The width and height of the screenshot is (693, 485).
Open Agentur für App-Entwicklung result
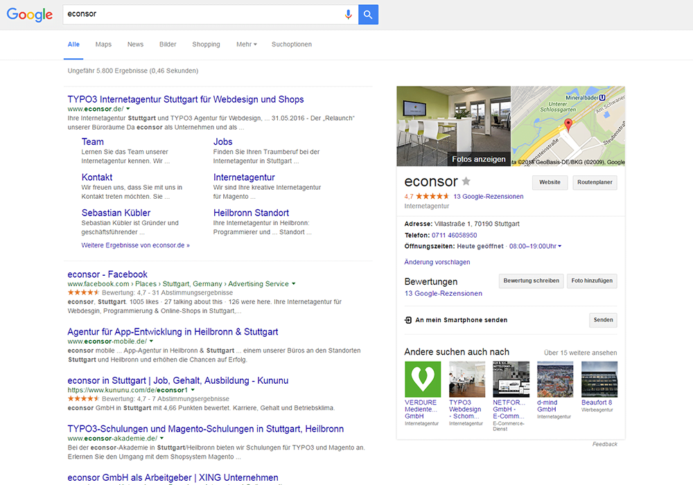pos(173,332)
